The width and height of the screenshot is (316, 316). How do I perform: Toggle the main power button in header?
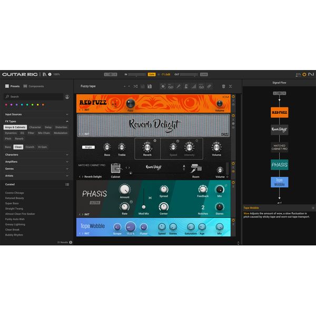coord(304,74)
